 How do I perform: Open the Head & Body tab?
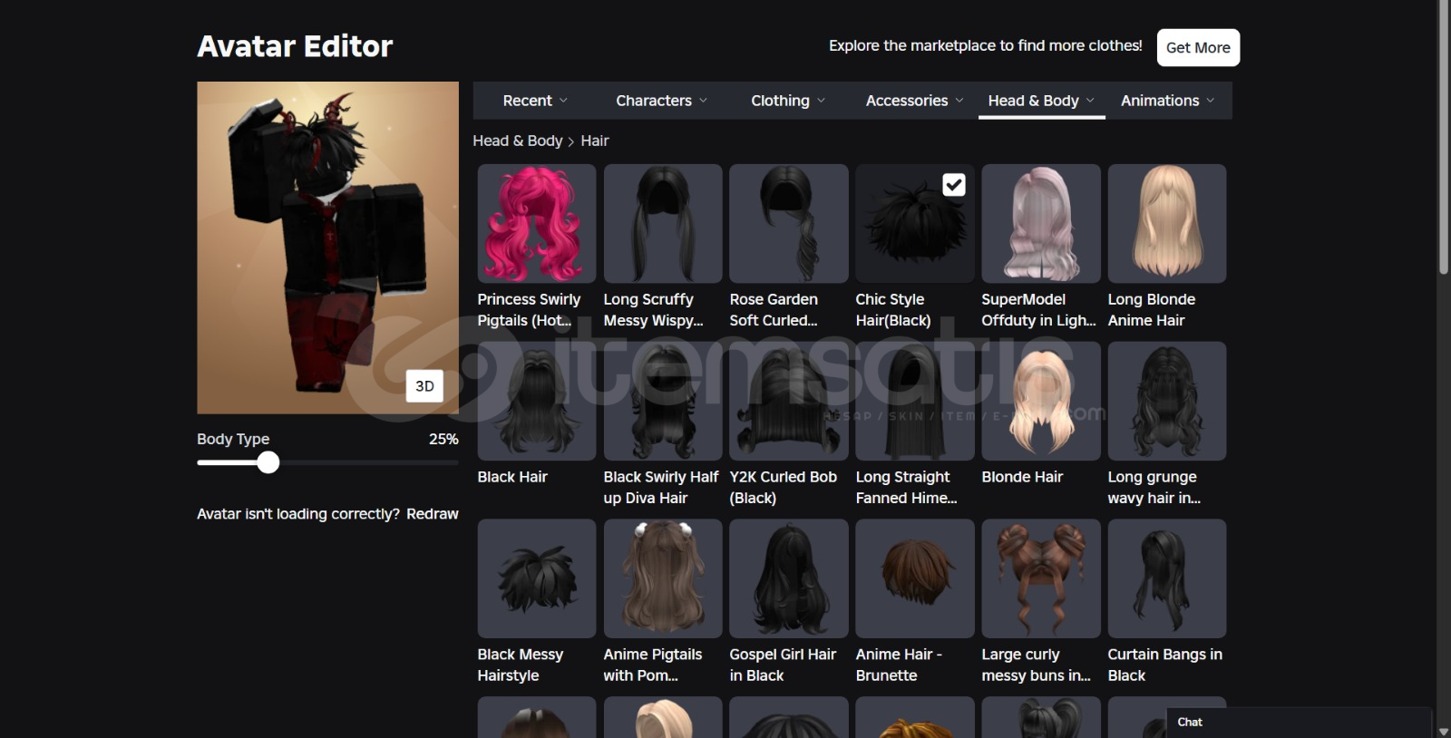[x=1041, y=101]
